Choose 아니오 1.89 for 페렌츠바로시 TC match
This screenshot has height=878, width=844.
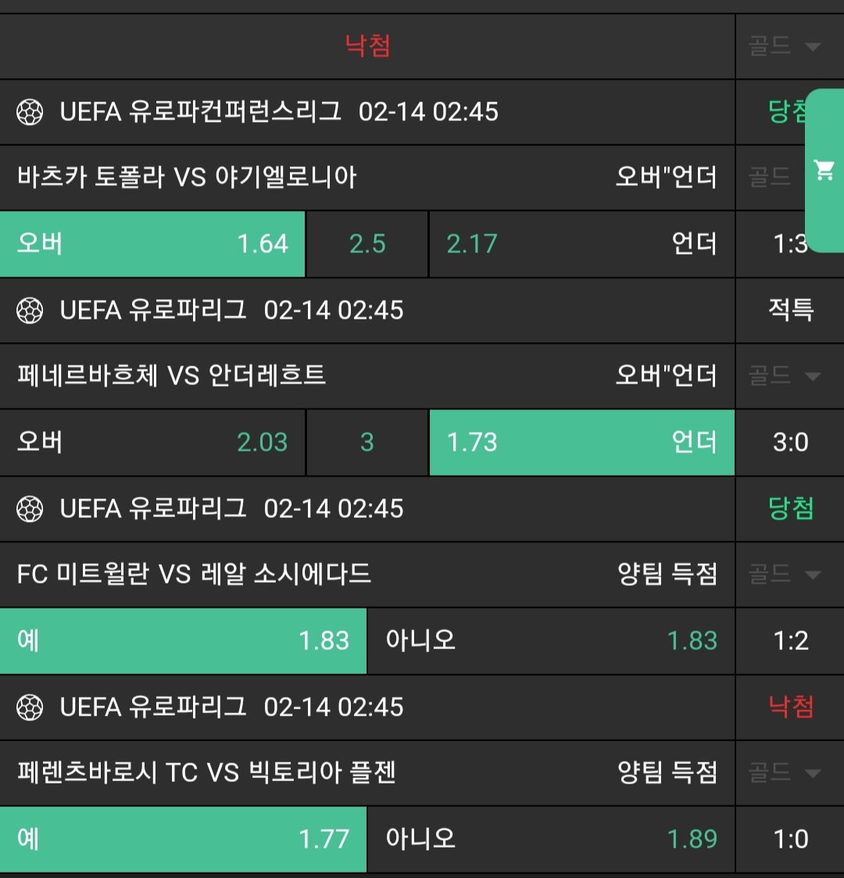[551, 839]
